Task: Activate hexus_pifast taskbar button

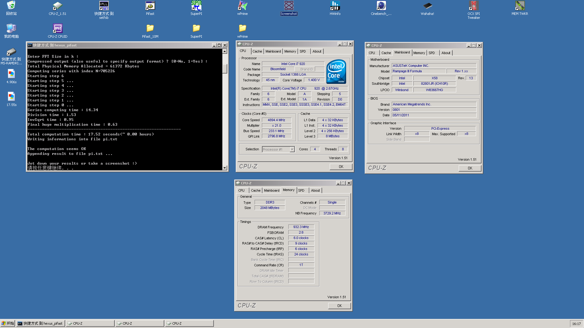Action: point(40,323)
